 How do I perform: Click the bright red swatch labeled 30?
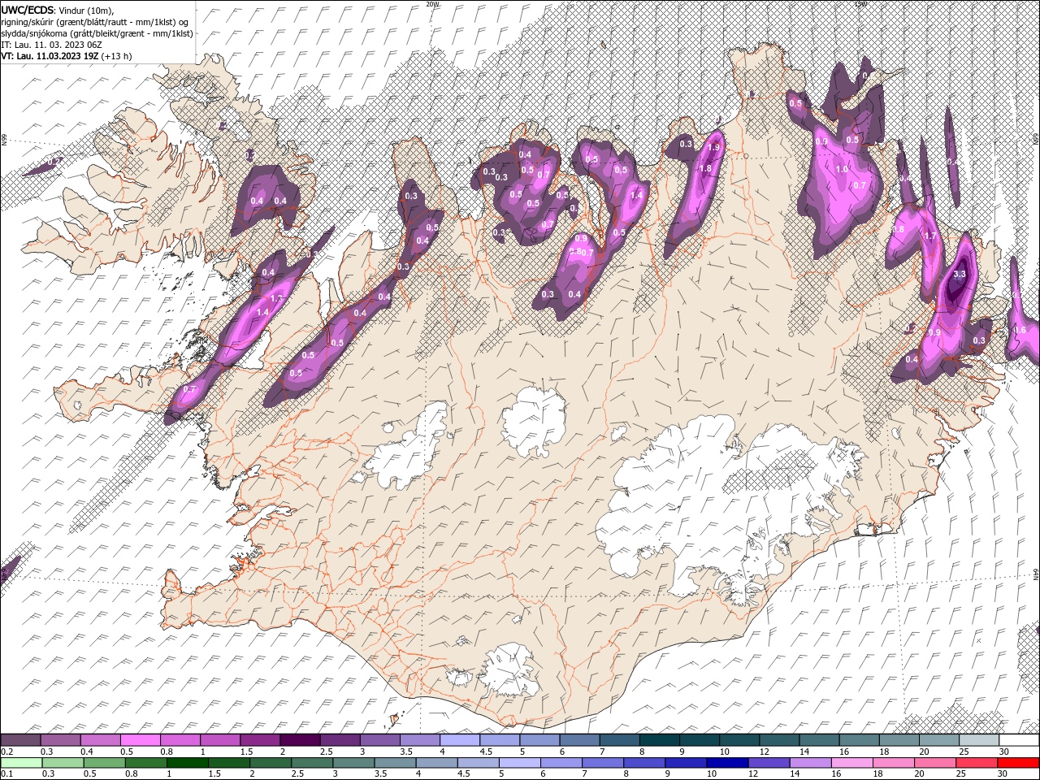(x=1018, y=763)
